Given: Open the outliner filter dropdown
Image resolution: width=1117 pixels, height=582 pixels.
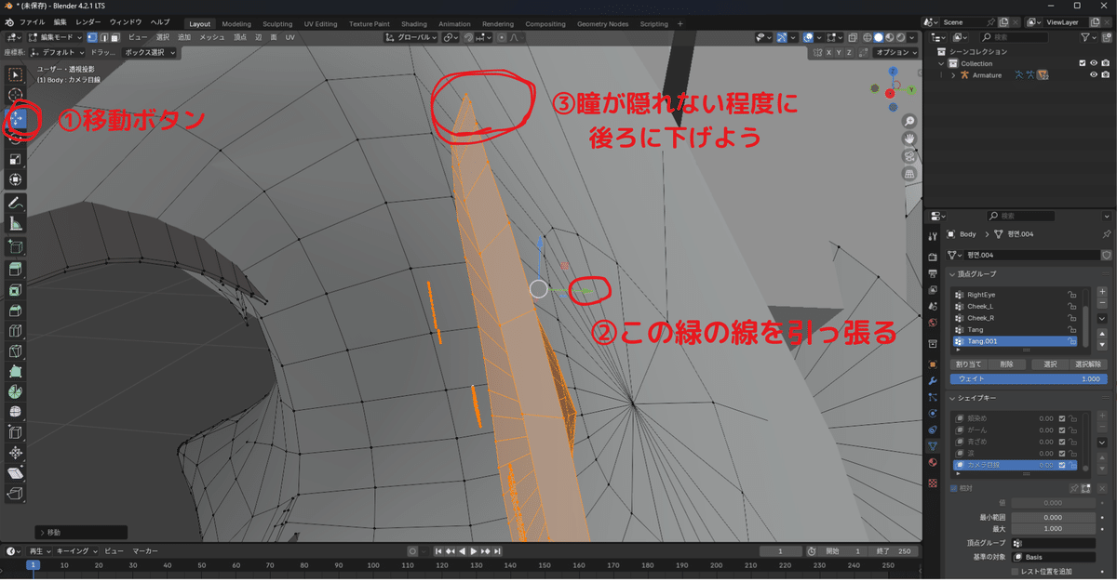Looking at the screenshot, I should pos(1089,37).
